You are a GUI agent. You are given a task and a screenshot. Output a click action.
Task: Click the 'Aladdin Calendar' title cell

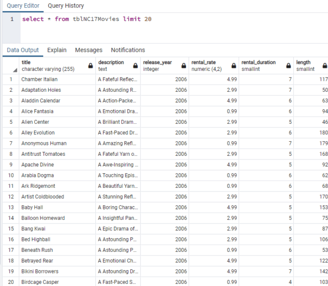tap(57, 101)
